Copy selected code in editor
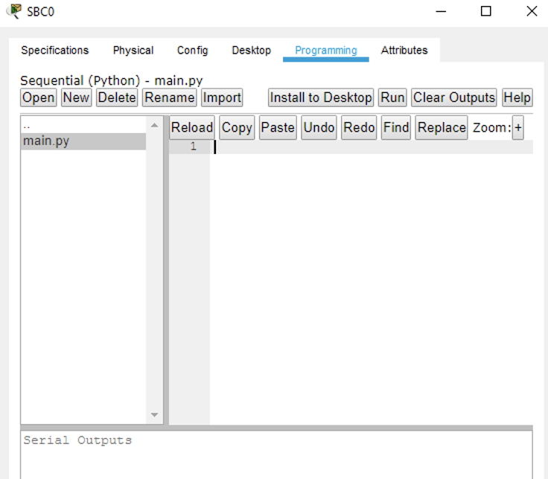This screenshot has width=548, height=479. [237, 128]
